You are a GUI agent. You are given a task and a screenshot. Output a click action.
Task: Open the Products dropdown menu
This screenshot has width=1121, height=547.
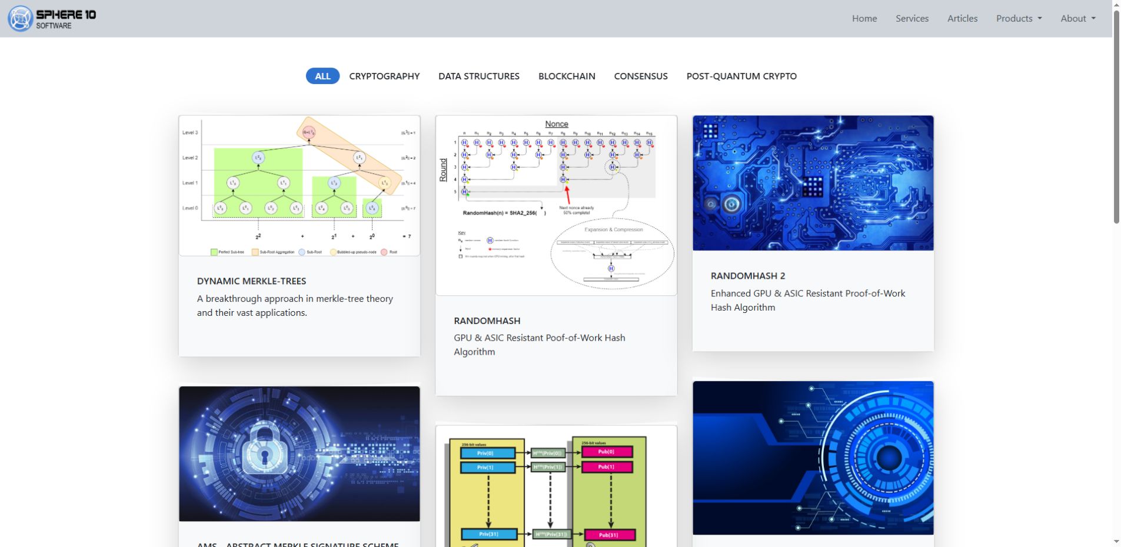click(x=1019, y=18)
